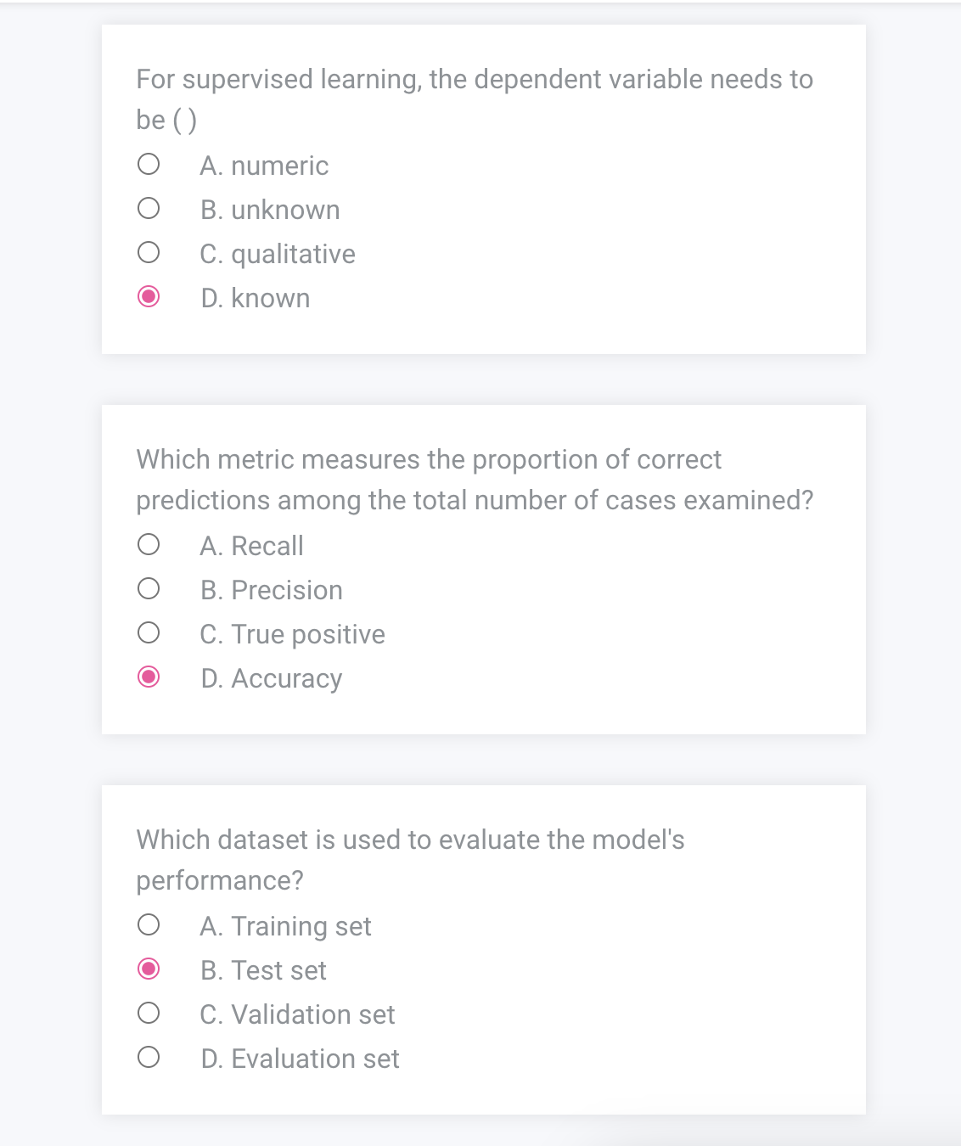This screenshot has width=961, height=1146.
Task: Select answer A. numeric for first question
Action: [148, 164]
